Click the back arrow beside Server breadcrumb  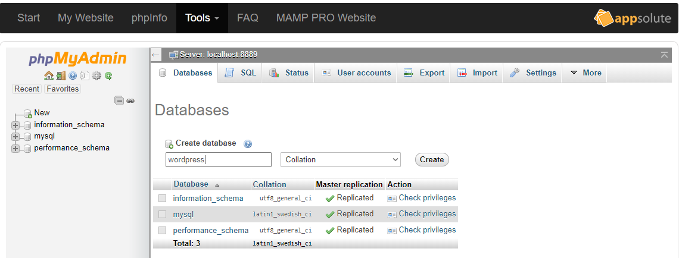coord(155,55)
